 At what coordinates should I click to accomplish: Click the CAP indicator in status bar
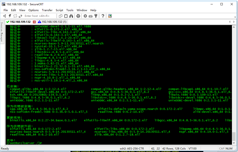pos(222,149)
